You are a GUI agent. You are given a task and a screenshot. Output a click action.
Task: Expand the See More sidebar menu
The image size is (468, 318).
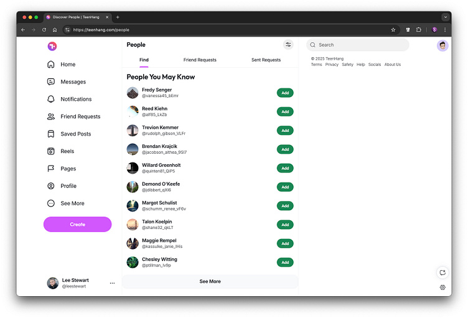click(x=51, y=203)
